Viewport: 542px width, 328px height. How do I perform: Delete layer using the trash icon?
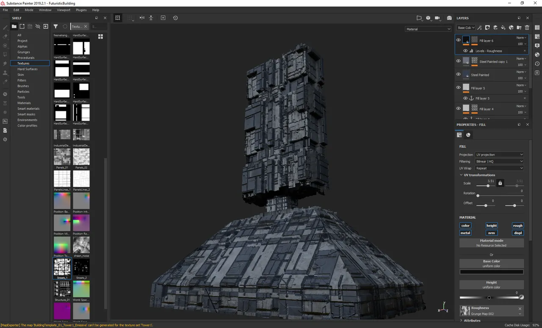click(527, 28)
